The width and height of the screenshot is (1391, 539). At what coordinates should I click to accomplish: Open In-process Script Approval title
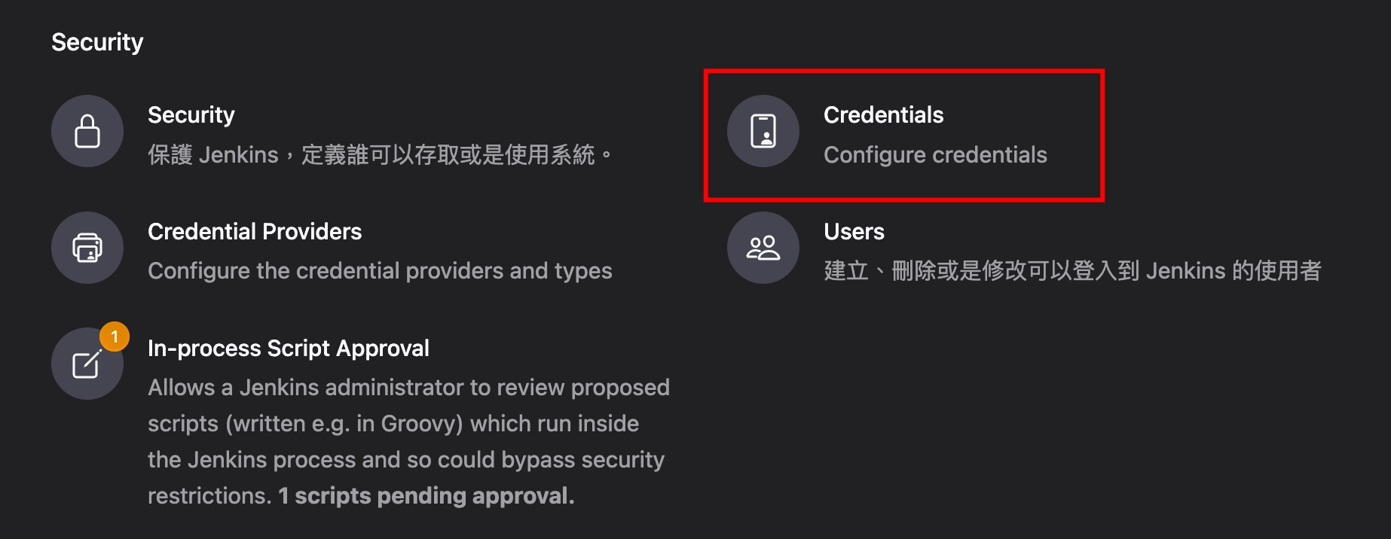(289, 348)
